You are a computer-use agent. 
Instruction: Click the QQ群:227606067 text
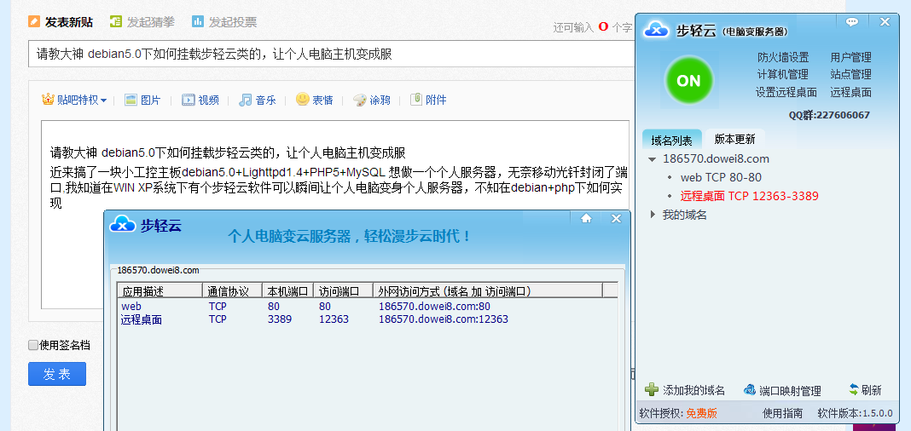pos(829,115)
